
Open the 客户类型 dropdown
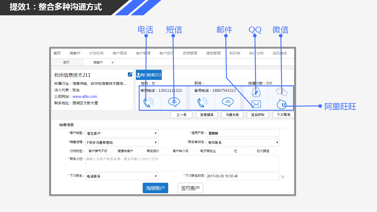[x=122, y=133]
